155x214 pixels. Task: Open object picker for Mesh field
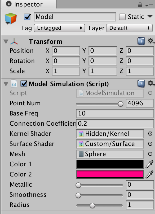pyautogui.click(x=150, y=154)
